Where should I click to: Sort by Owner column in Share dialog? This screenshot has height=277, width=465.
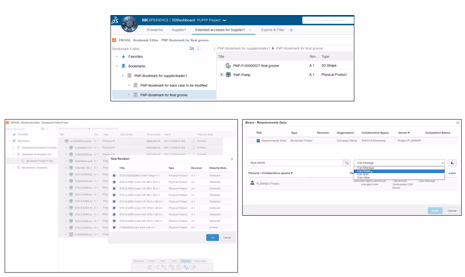[x=404, y=133]
